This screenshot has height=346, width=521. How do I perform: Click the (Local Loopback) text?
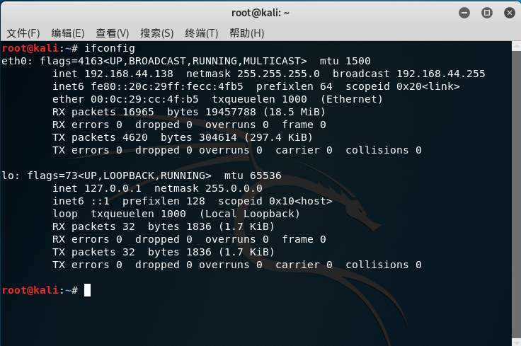point(250,214)
